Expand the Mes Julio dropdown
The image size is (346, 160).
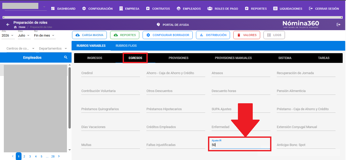[24, 36]
